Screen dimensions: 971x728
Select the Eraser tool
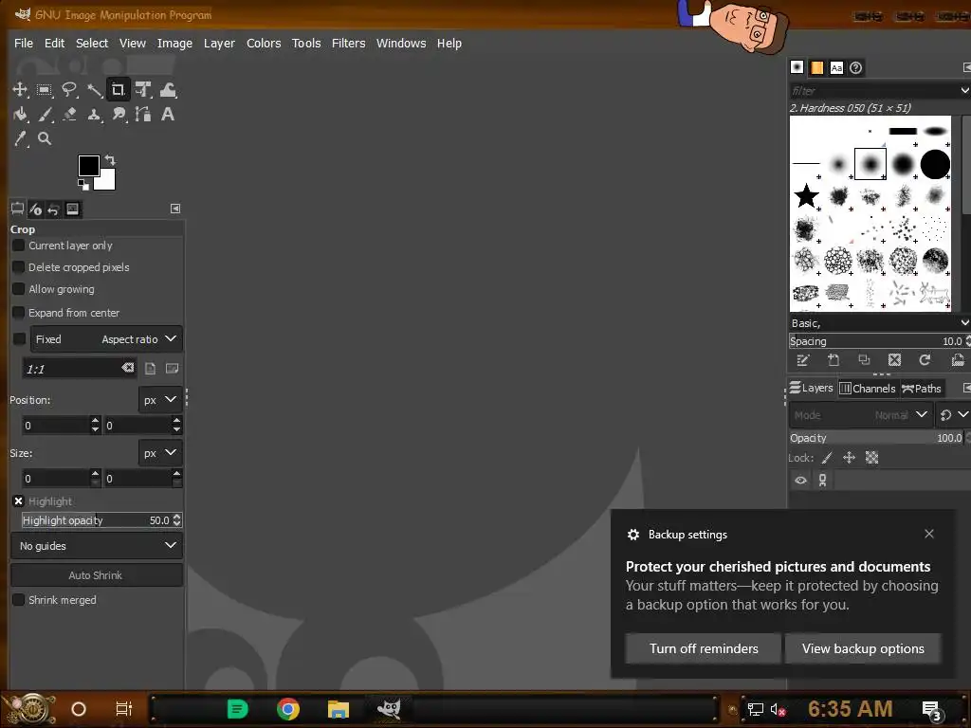coord(68,115)
